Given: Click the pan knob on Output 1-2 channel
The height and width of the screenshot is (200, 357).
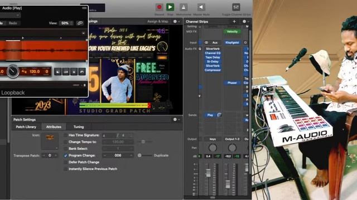Looking at the screenshot, I should coord(232,148).
